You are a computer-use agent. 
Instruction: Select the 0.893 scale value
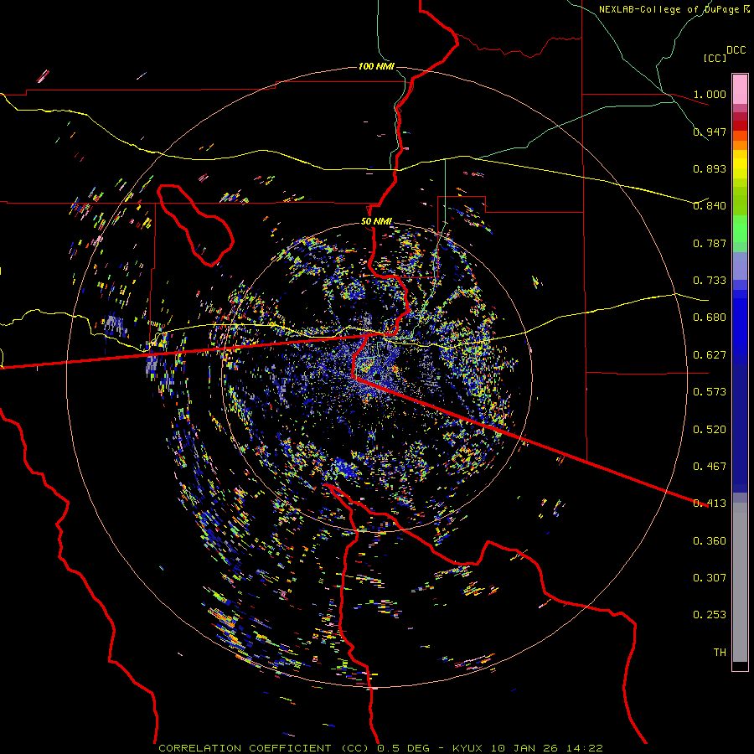[710, 168]
